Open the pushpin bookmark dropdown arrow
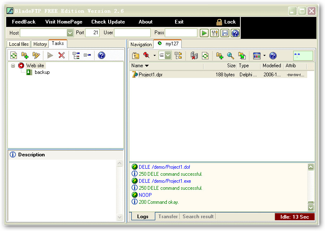325x231 pixels. (154, 56)
